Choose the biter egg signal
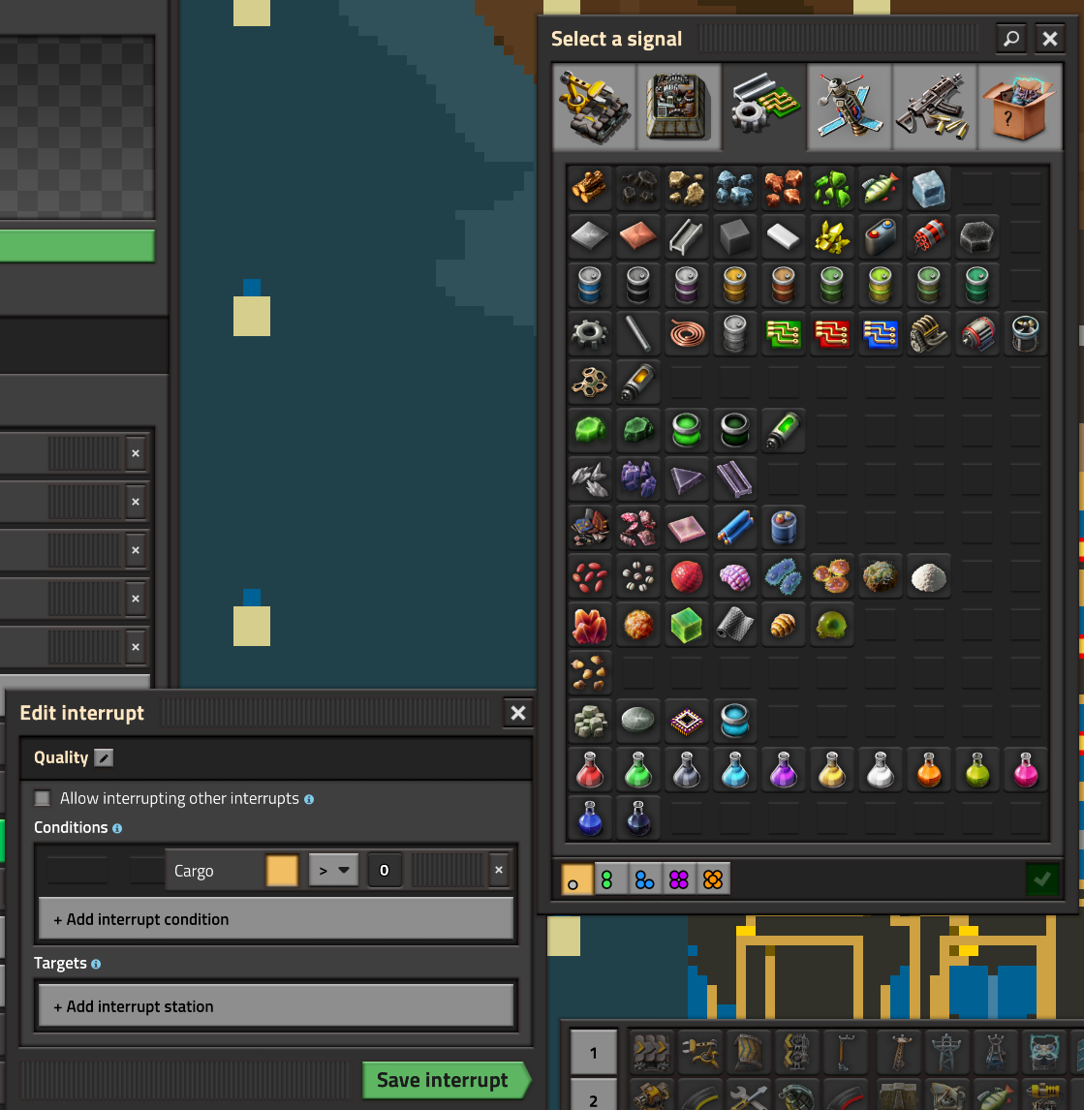This screenshot has width=1084, height=1110. pyautogui.click(x=783, y=624)
